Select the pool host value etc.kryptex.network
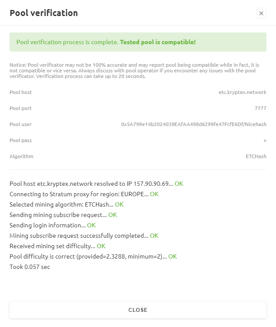This screenshot has height=327, width=276. [x=242, y=92]
